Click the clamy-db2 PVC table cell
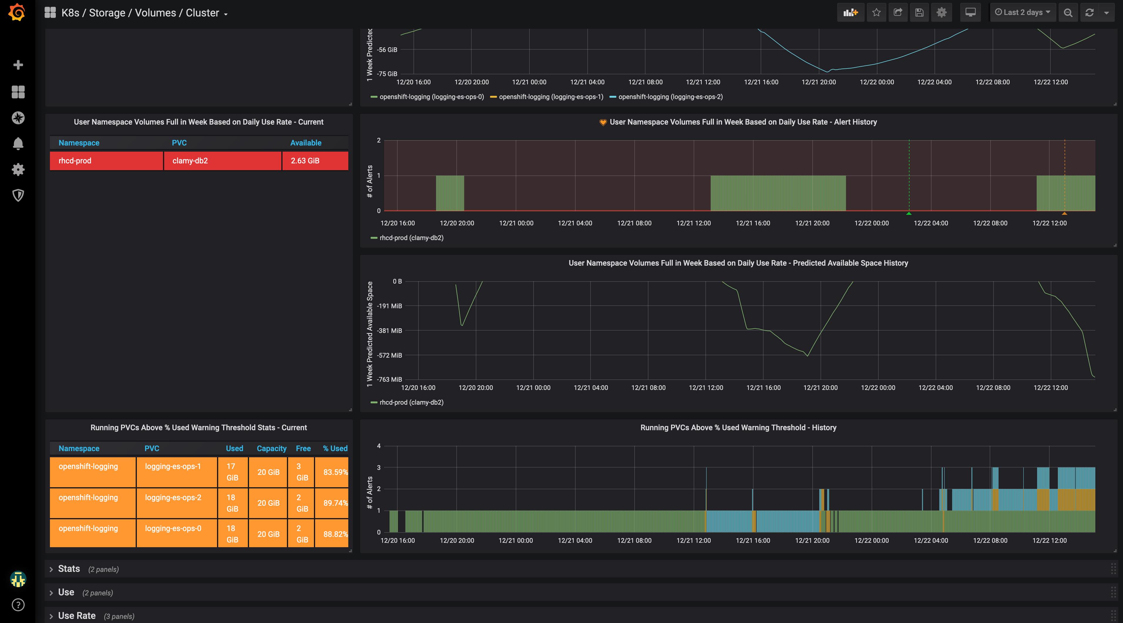 [x=222, y=160]
